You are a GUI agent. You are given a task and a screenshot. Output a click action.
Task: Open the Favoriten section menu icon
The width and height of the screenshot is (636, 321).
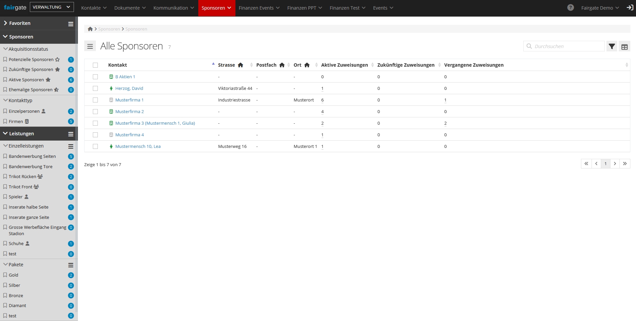(71, 24)
